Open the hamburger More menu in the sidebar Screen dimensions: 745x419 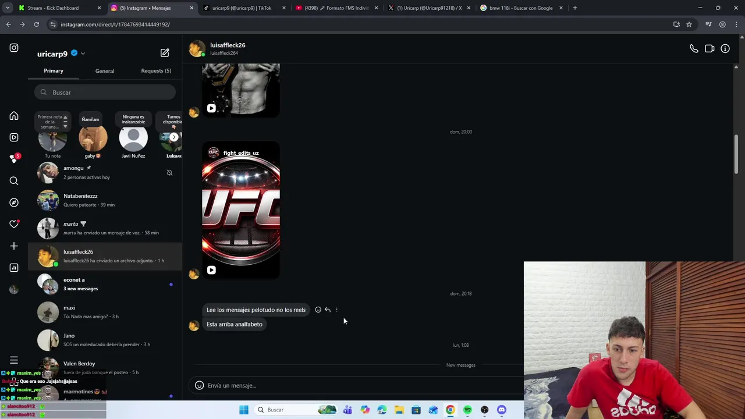click(x=14, y=360)
